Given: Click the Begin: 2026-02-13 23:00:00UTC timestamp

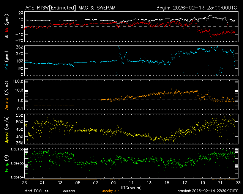Looking at the screenshot, I should point(197,8).
